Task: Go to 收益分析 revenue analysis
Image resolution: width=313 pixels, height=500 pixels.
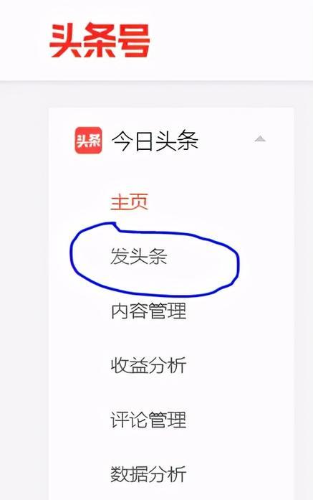Action: (x=148, y=365)
